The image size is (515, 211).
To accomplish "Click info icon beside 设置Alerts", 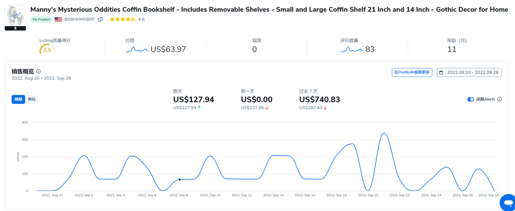I will (499, 99).
